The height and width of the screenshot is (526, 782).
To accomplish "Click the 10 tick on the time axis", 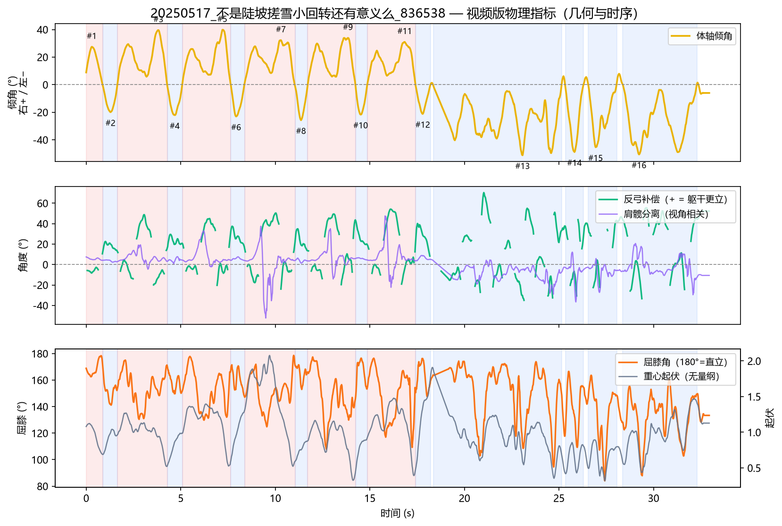I will point(275,498).
